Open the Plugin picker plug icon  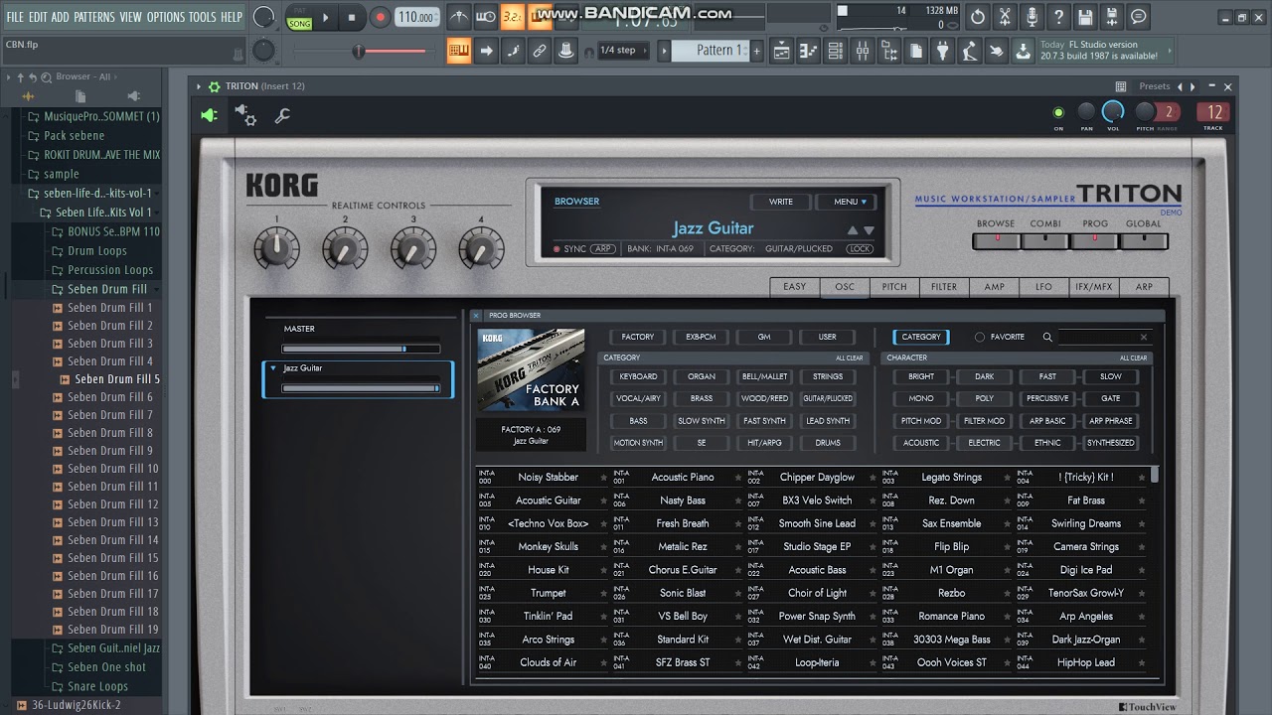point(942,51)
